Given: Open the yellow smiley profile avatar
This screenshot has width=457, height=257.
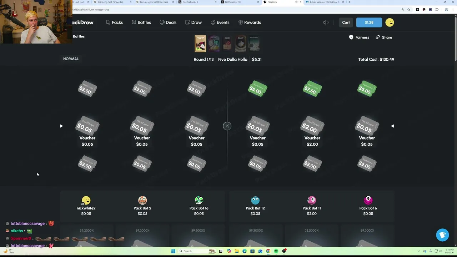Looking at the screenshot, I should (390, 22).
